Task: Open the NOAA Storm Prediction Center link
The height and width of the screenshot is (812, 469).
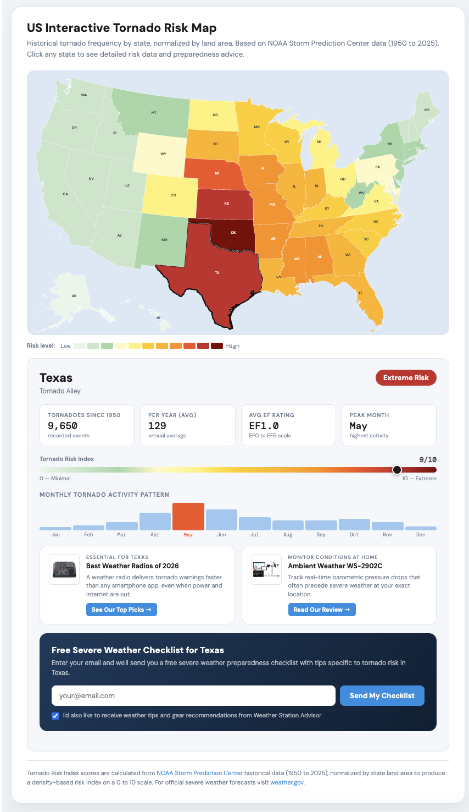Action: pyautogui.click(x=200, y=773)
